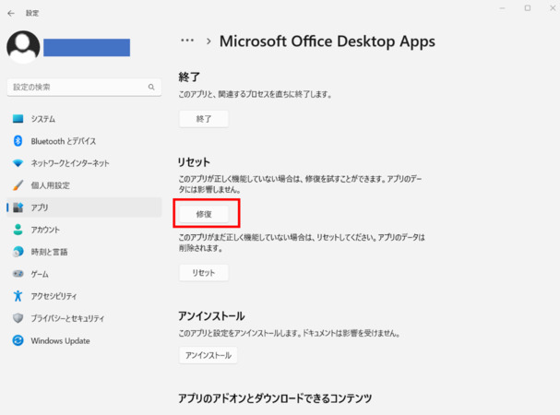Image resolution: width=560 pixels, height=415 pixels.
Task: Click the Windows Update sync icon
Action: coord(18,340)
